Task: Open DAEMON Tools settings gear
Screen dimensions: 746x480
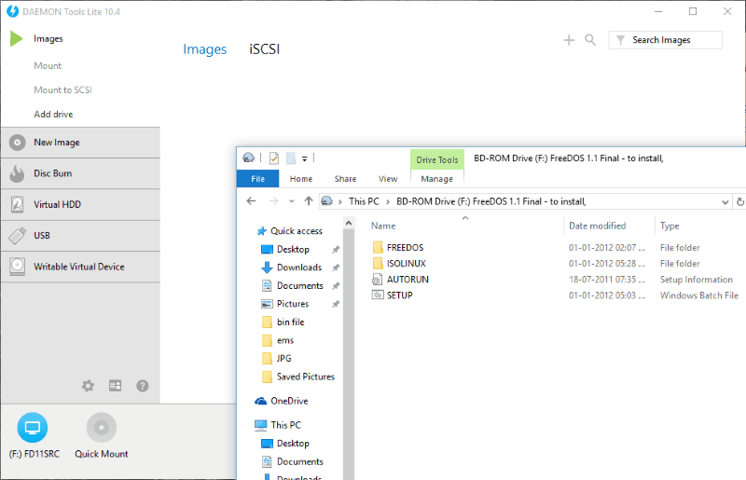Action: [88, 385]
